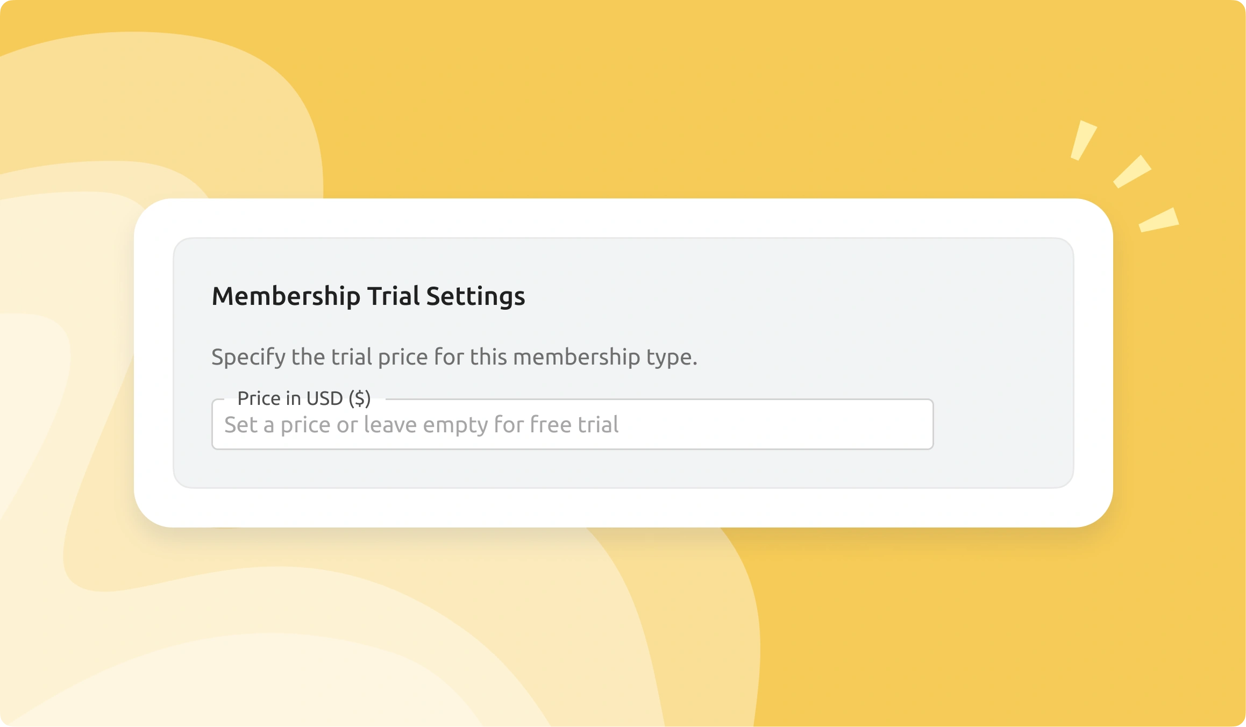Click the middle sparkle ray decoration
This screenshot has height=727, width=1246.
click(x=1131, y=172)
